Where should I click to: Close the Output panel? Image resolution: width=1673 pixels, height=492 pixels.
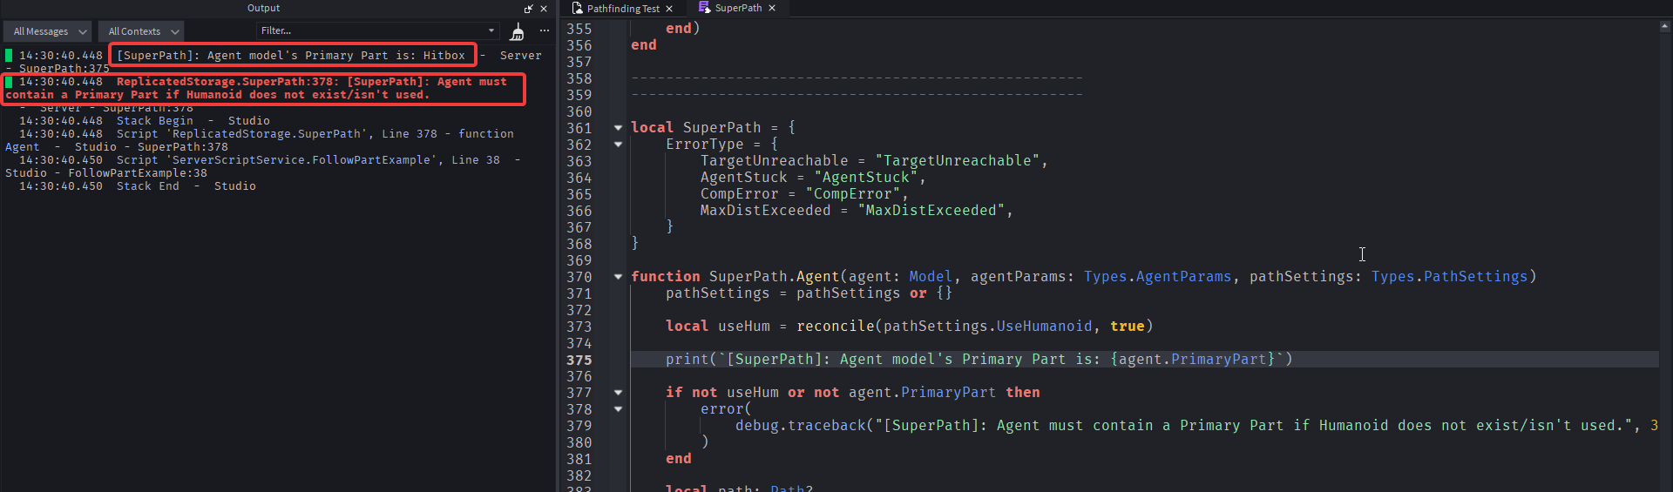[544, 9]
